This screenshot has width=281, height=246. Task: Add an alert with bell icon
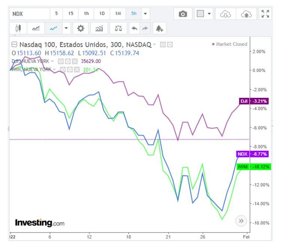[160, 28]
